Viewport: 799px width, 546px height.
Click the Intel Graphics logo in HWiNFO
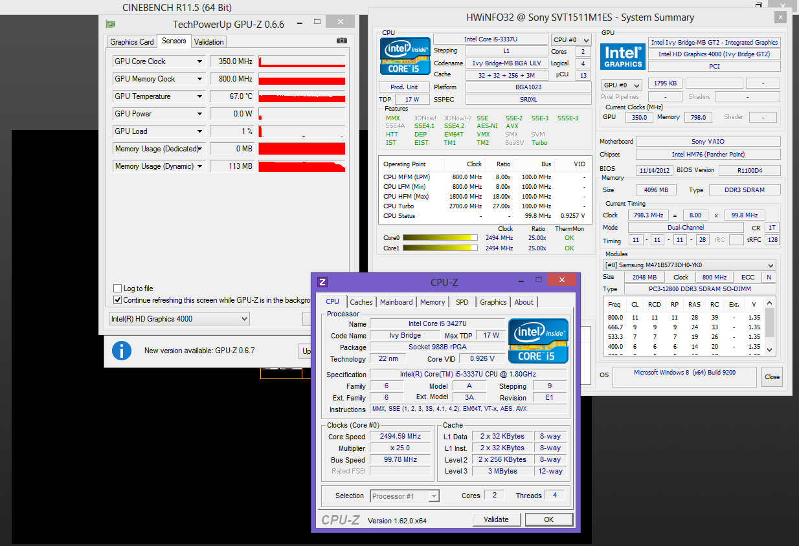tap(622, 56)
